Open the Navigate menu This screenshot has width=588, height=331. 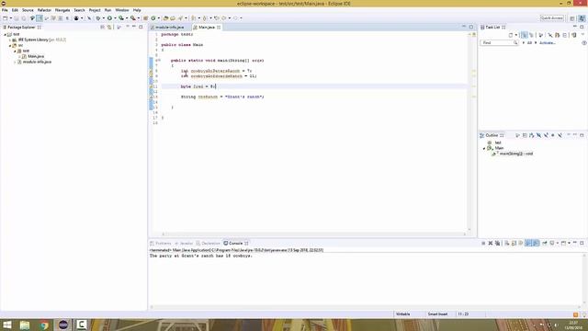[x=62, y=10]
